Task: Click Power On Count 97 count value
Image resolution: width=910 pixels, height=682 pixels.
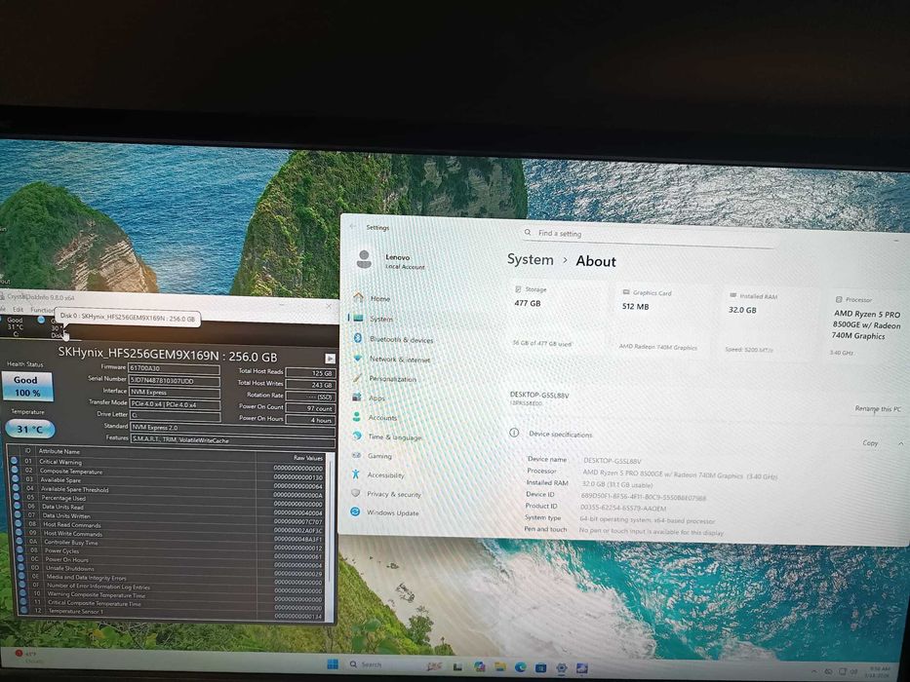Action: point(310,407)
